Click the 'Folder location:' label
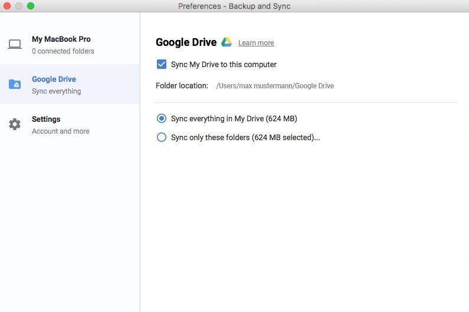This screenshot has height=312, width=469. pyautogui.click(x=182, y=86)
